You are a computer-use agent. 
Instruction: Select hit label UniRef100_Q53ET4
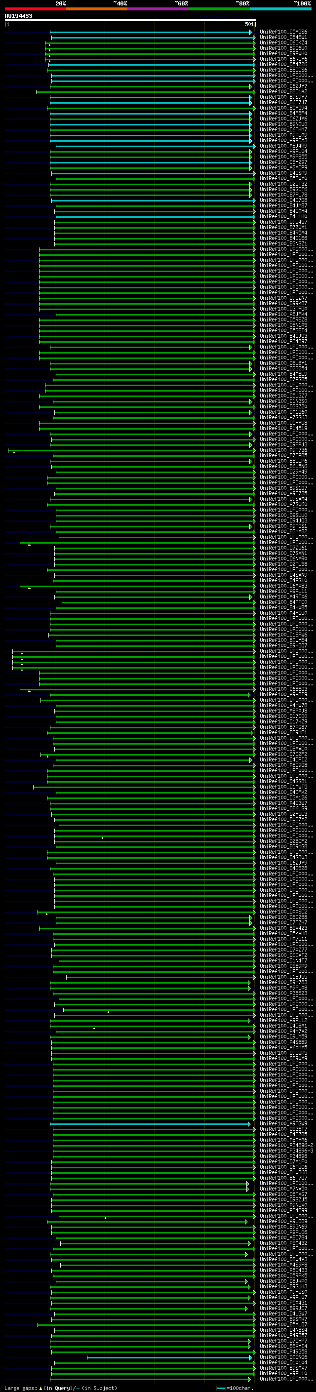click(x=283, y=330)
